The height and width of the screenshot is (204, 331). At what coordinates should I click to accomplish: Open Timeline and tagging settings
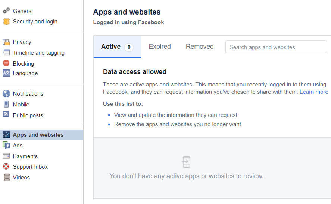[x=39, y=52]
